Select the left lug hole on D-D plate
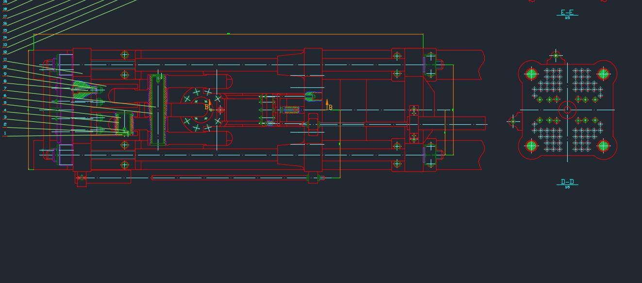The width and height of the screenshot is (642, 283). coord(513,121)
